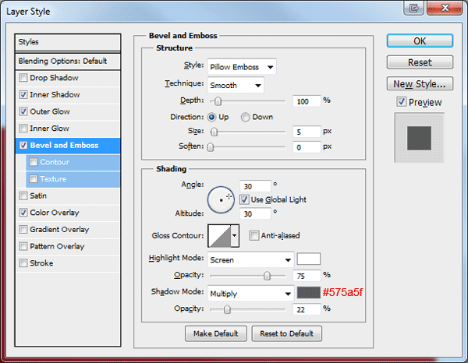Open the Shadow Mode color swatch

[308, 293]
